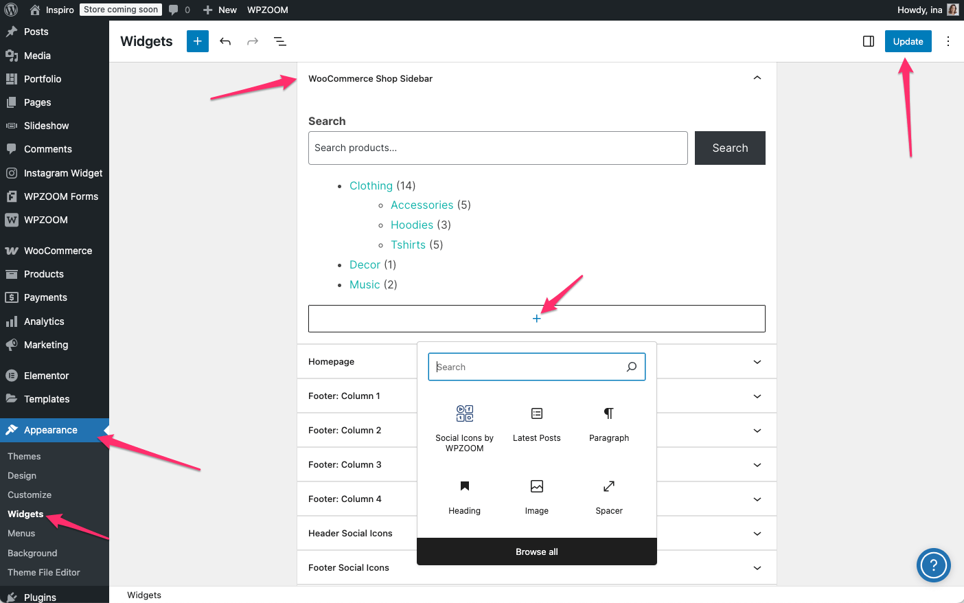Expand the Header Social Icons area

[757, 534]
